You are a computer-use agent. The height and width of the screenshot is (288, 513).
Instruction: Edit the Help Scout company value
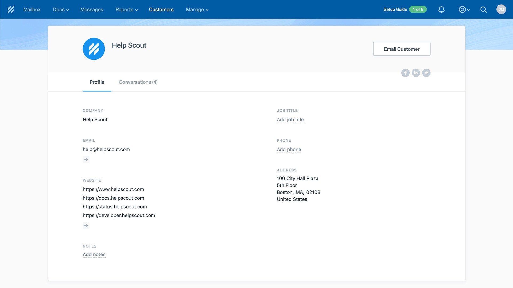pos(95,120)
